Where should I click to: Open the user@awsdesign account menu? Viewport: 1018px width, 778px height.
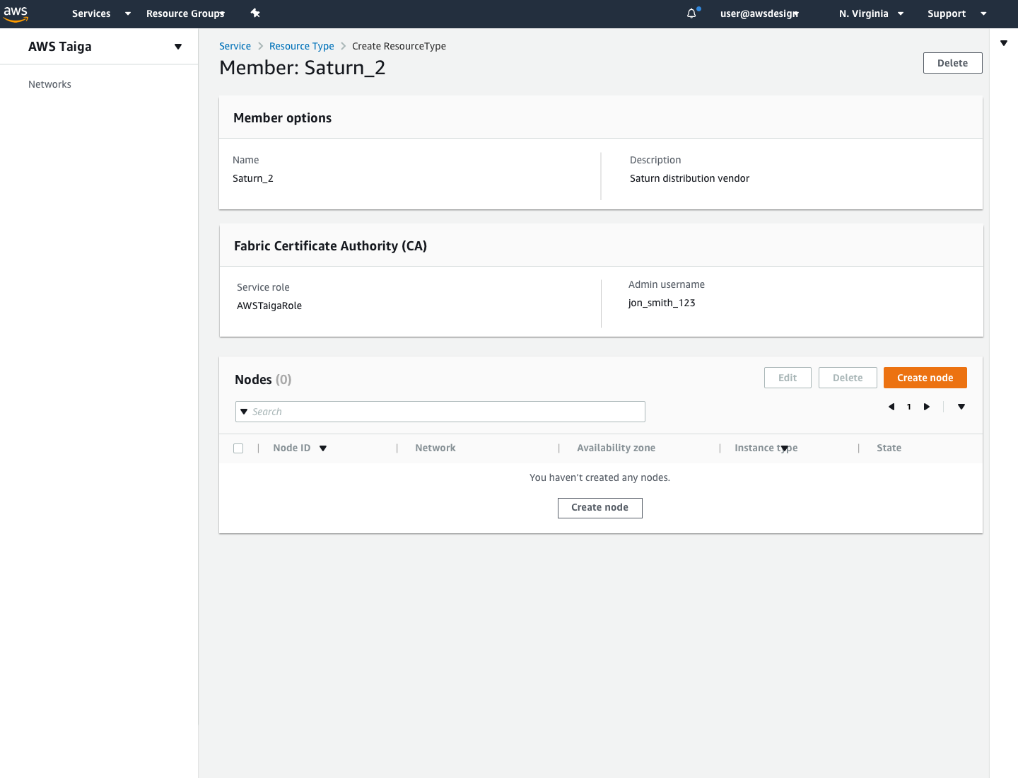tap(759, 13)
